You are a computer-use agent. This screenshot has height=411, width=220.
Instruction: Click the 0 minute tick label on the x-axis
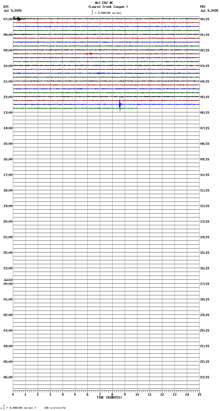13,395
